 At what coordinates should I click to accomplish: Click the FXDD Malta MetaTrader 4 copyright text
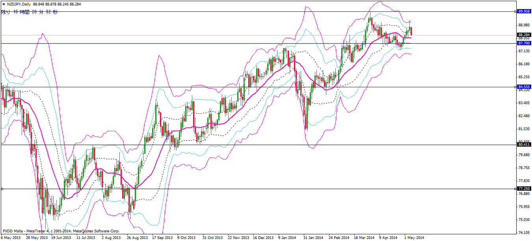click(61, 231)
